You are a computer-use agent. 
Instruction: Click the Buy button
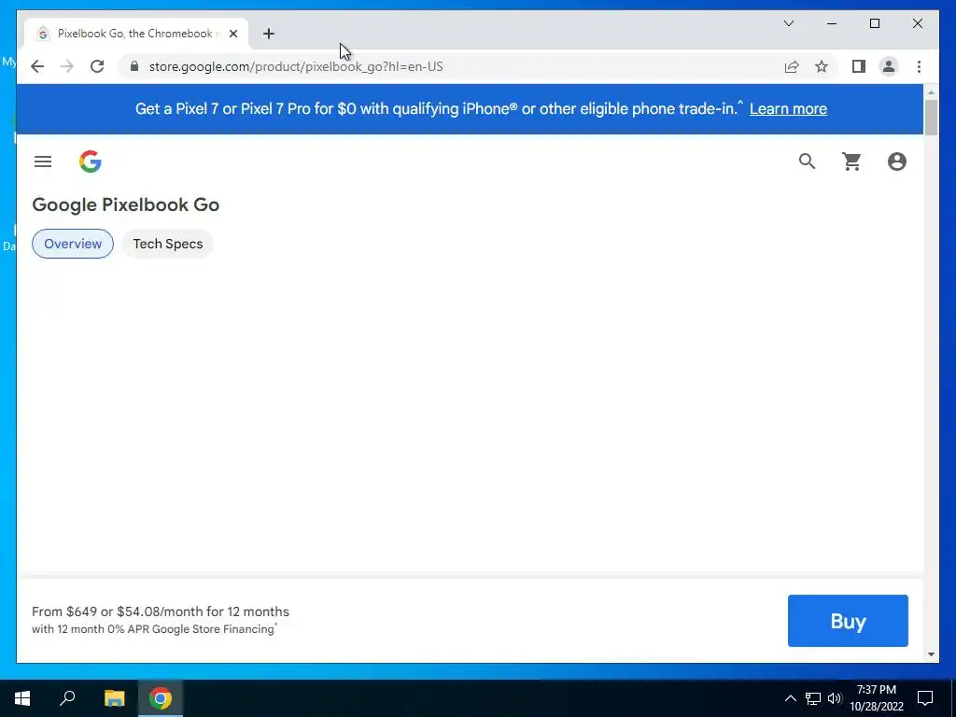848,621
